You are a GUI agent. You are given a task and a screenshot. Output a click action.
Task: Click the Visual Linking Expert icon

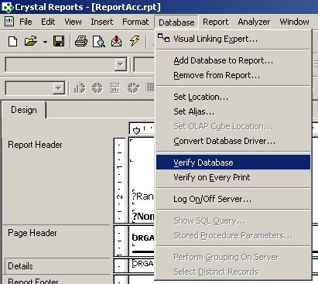[x=164, y=38]
